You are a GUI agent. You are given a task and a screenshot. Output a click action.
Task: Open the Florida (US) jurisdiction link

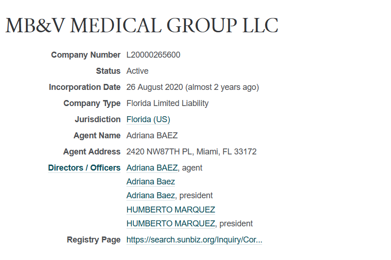pos(148,119)
